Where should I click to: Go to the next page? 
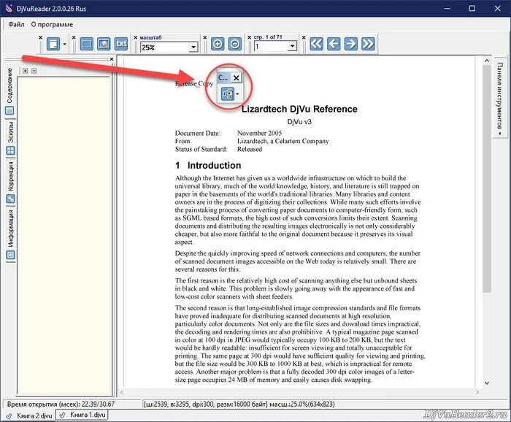[350, 44]
